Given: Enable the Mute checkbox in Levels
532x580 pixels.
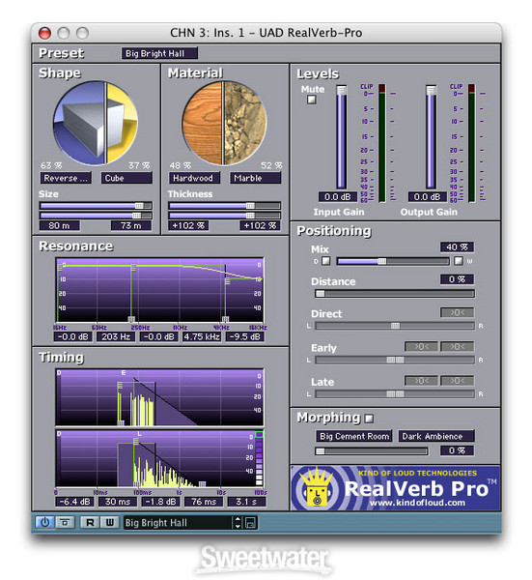Looking at the screenshot, I should 312,100.
